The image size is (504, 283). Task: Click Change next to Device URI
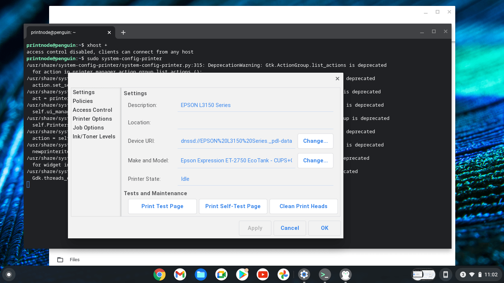[315, 141]
